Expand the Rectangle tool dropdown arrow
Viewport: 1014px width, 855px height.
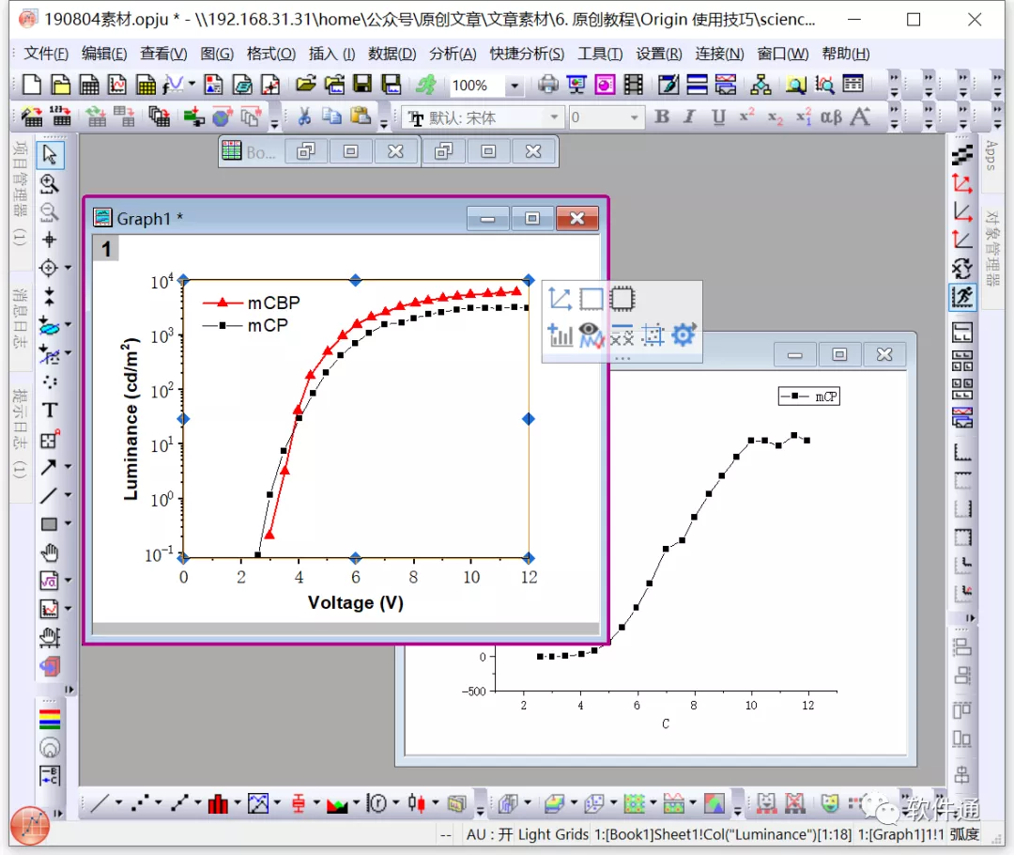tap(68, 523)
